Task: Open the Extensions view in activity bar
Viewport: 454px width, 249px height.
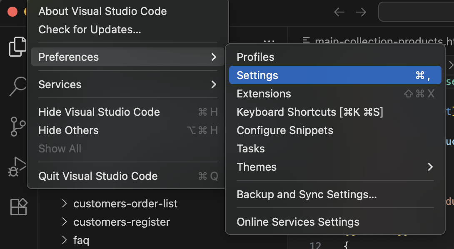Action: pyautogui.click(x=18, y=207)
